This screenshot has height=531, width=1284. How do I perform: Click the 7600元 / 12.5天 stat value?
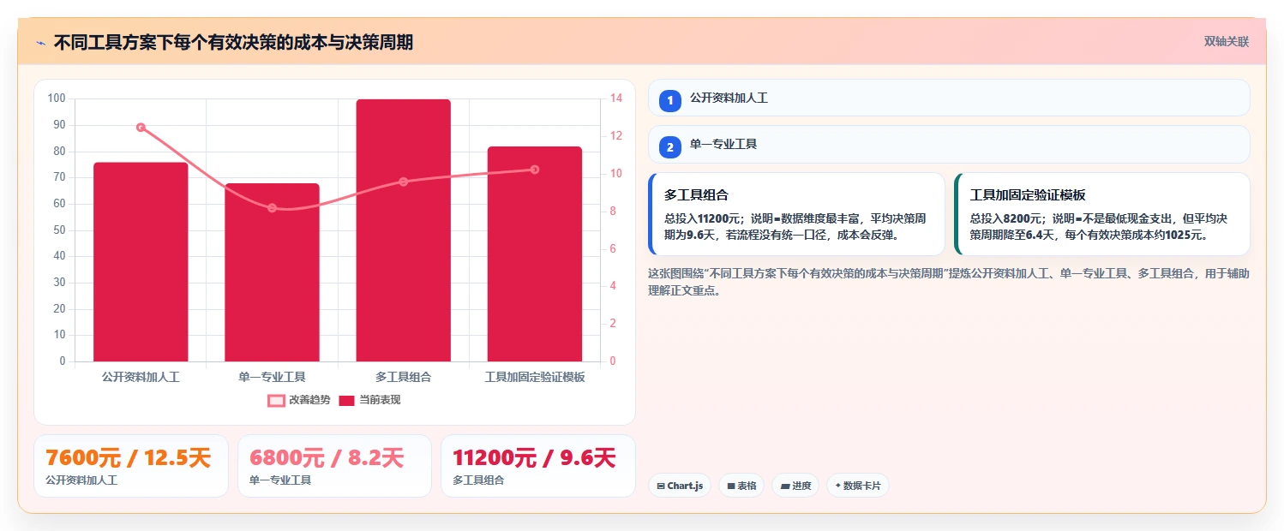[128, 458]
